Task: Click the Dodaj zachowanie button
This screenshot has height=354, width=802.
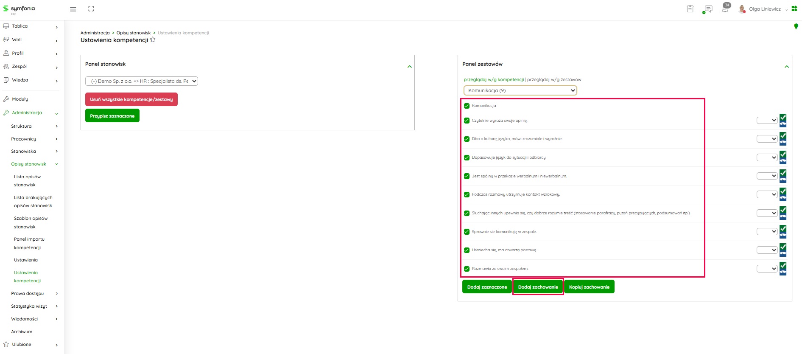Action: [x=538, y=287]
